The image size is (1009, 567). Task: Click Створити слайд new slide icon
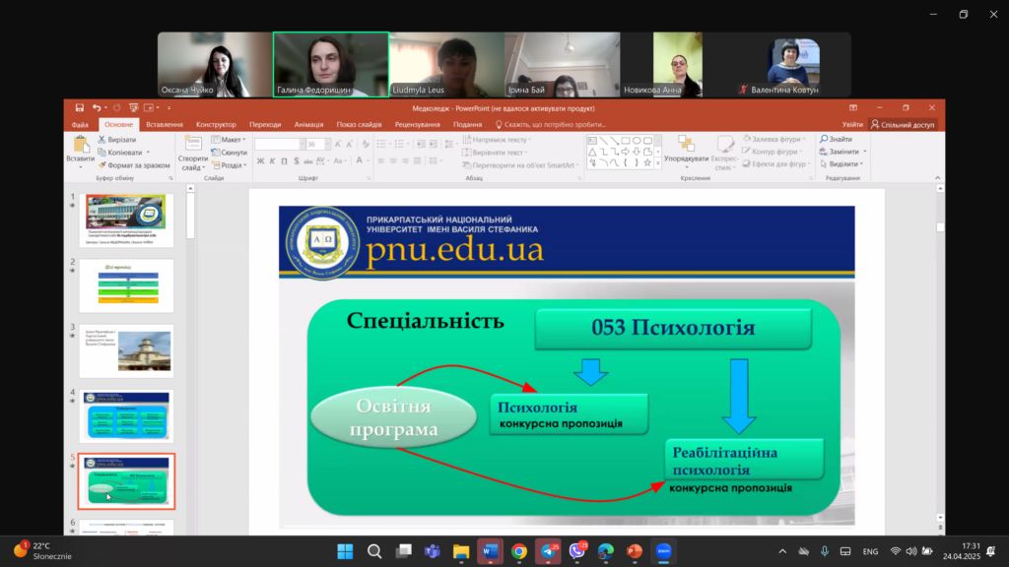[x=193, y=153]
